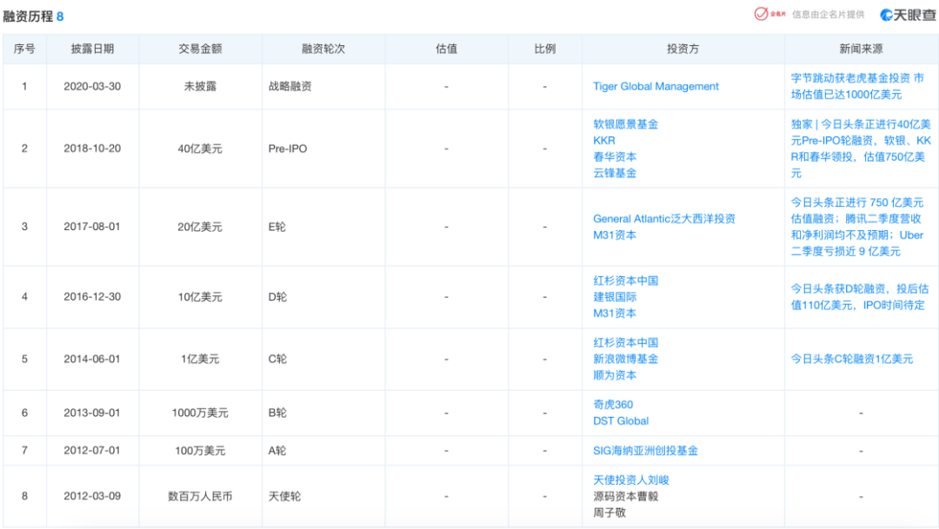Viewport: 939px width, 529px height.
Task: Click General Atlantic泛大西洋投资 link
Action: (x=663, y=219)
